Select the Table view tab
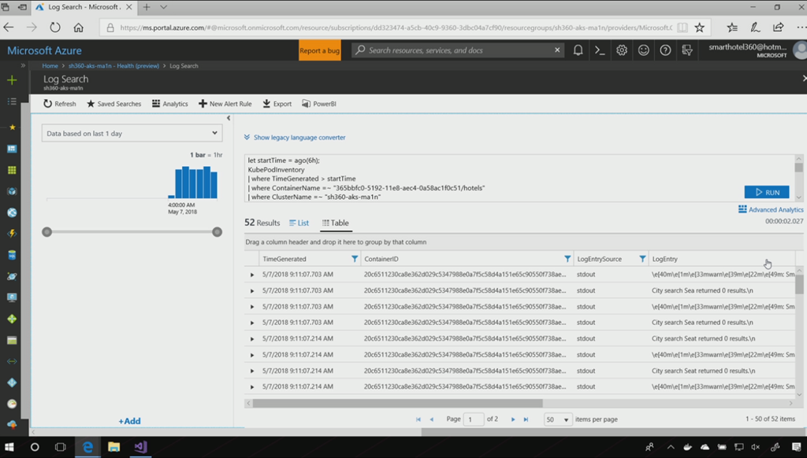This screenshot has height=458, width=807. (335, 223)
